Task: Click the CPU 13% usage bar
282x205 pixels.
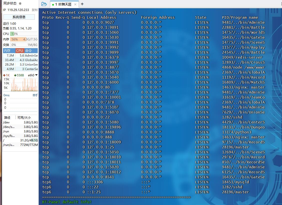Action: point(24,34)
